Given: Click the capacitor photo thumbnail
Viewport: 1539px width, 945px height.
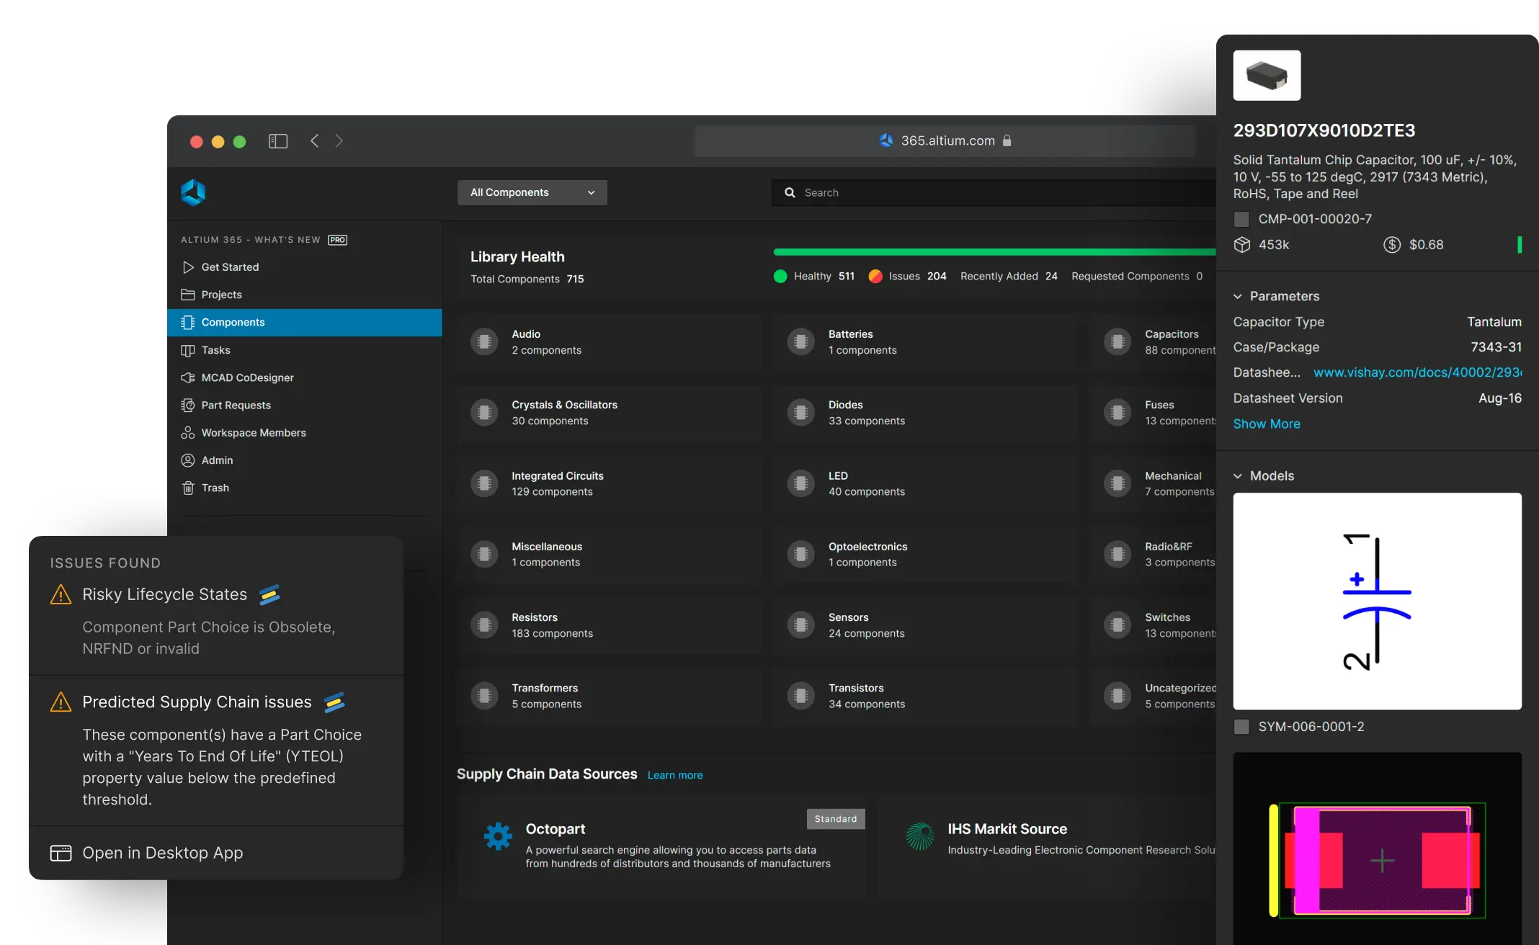Looking at the screenshot, I should click(1267, 75).
